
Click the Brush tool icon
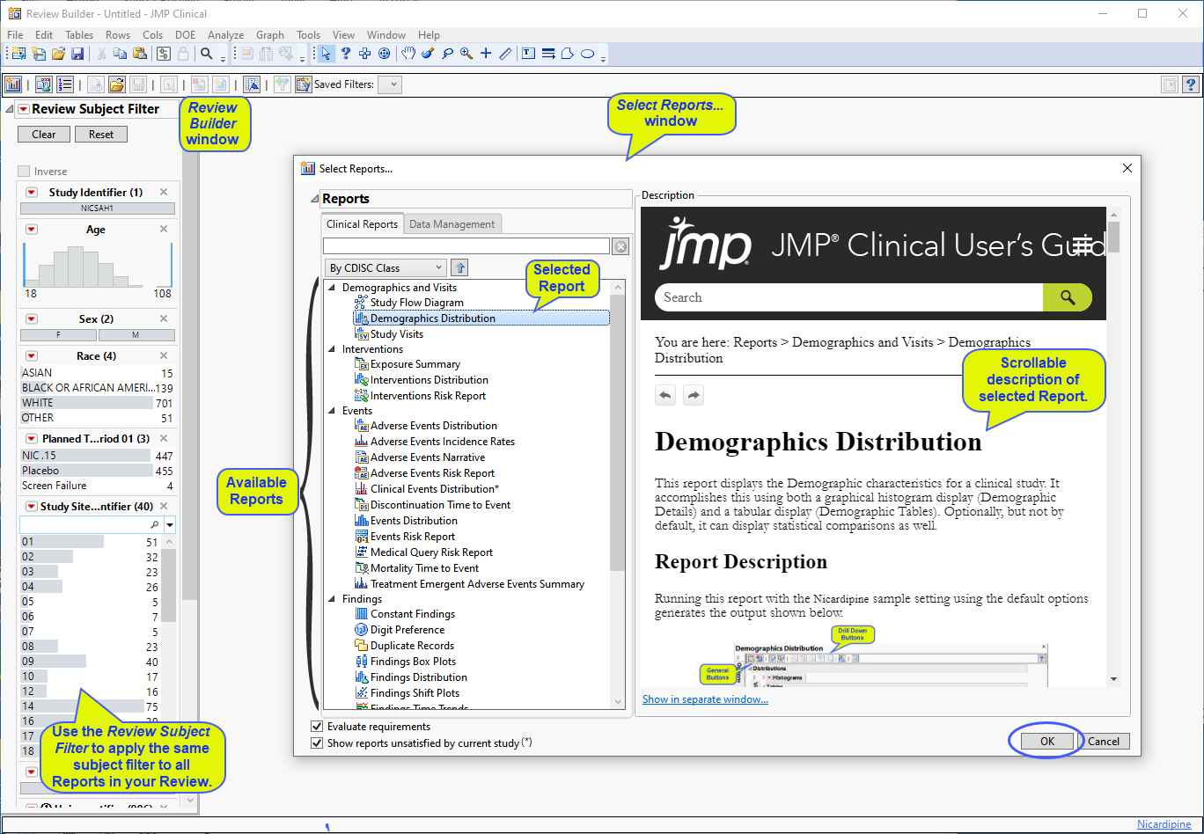[x=428, y=54]
